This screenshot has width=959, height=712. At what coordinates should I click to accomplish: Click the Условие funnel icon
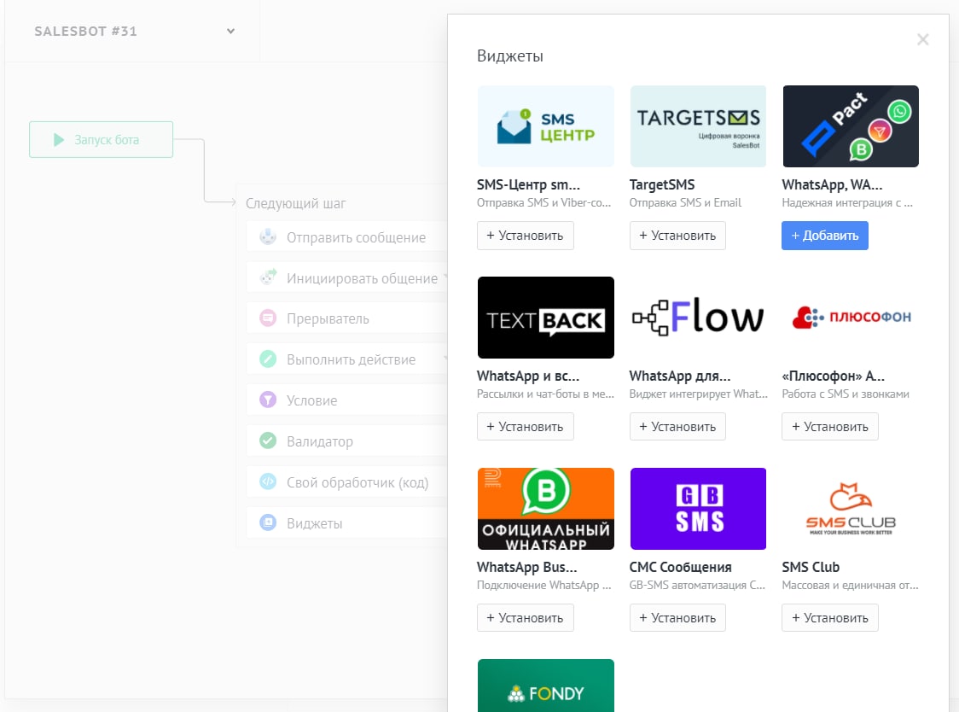(268, 400)
